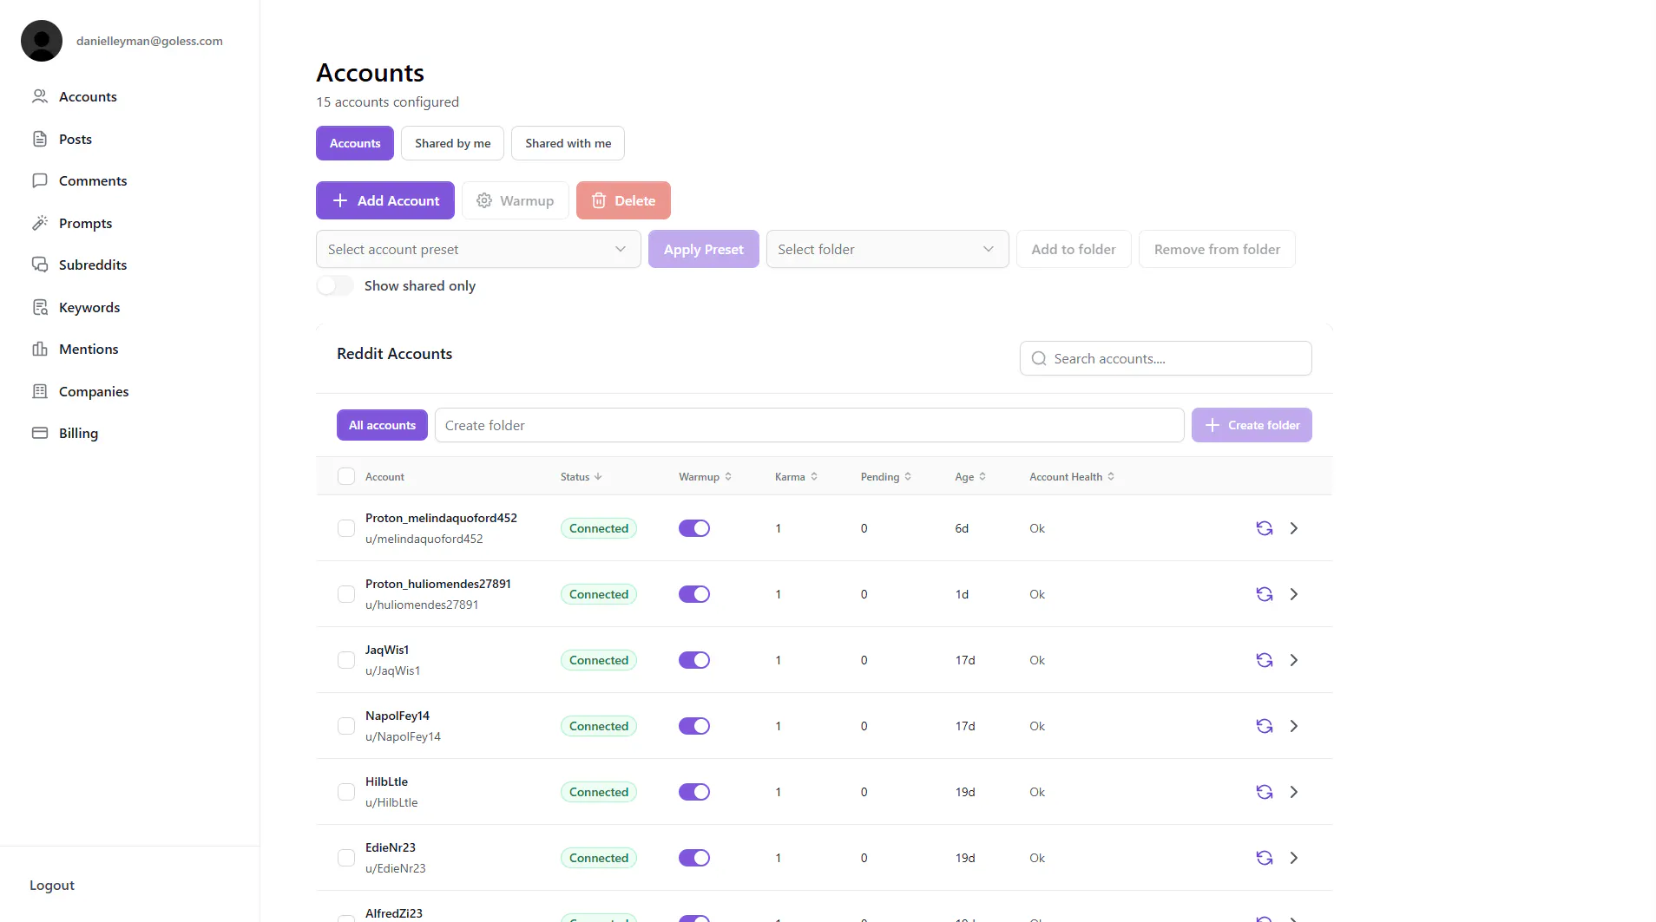
Task: Go to Comments in sidebar
Action: (x=79, y=180)
